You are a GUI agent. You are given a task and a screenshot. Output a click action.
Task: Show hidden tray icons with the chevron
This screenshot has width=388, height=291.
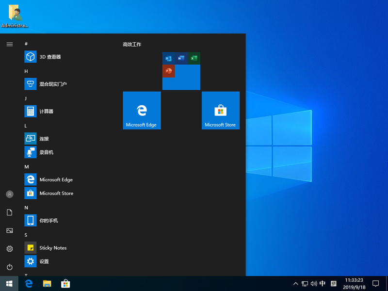(295, 284)
